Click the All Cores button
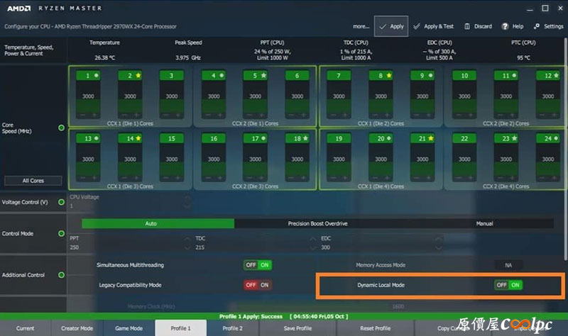The width and height of the screenshot is (568, 336). 33,181
